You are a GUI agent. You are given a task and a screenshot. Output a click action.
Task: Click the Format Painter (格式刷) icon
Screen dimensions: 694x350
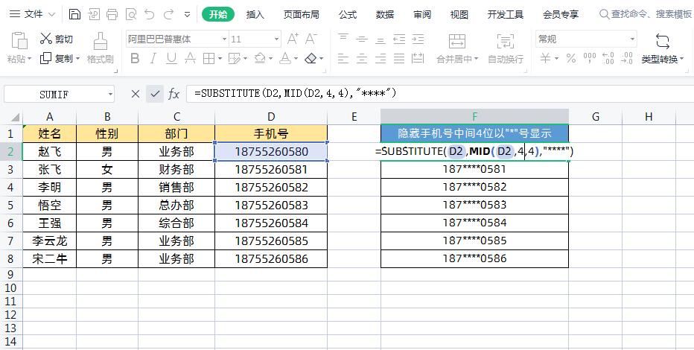[x=100, y=41]
